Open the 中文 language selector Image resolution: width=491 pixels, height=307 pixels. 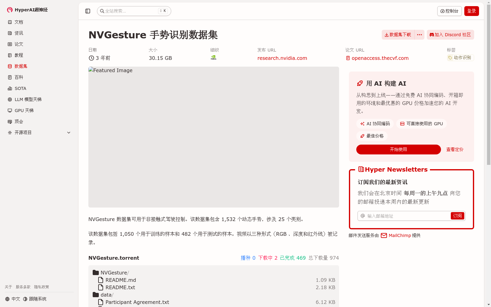[13, 299]
